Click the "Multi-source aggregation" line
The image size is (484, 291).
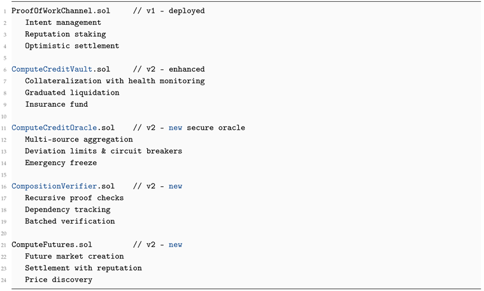click(79, 139)
